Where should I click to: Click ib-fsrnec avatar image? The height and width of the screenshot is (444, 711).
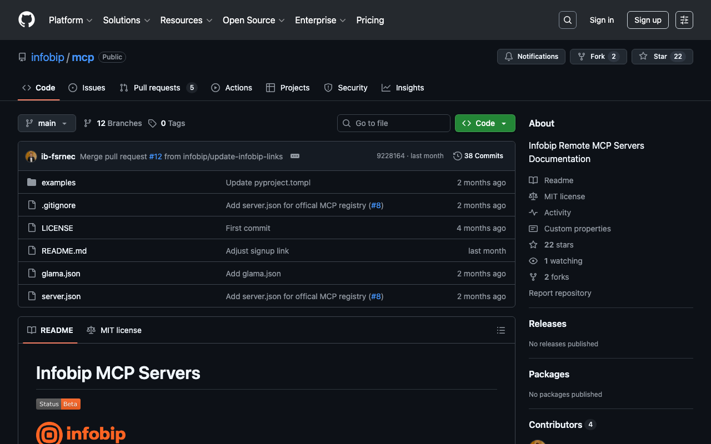31,157
